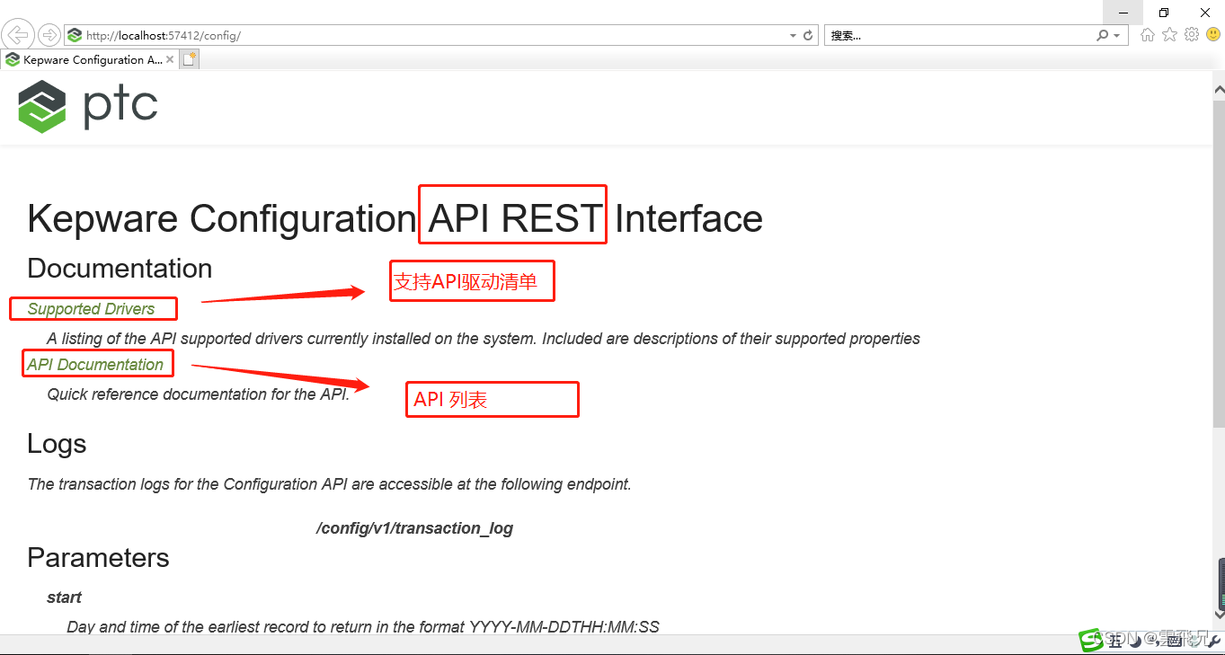Image resolution: width=1225 pixels, height=655 pixels.
Task: Open the Sogou wrench settings icon
Action: [1214, 641]
